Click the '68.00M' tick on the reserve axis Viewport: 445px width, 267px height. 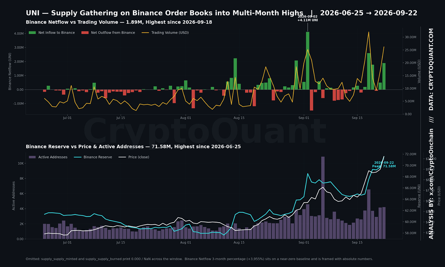point(410,177)
